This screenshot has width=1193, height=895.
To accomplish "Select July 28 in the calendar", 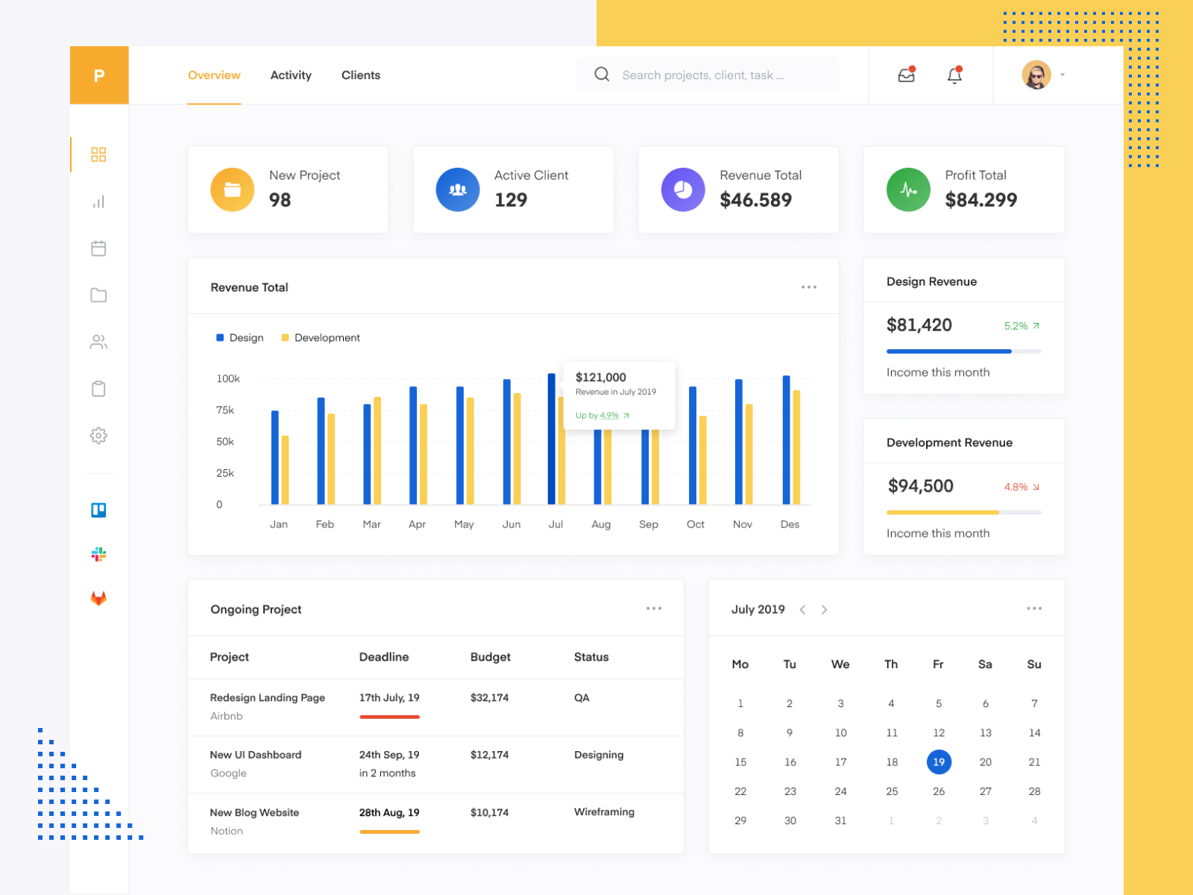I will [x=1034, y=791].
